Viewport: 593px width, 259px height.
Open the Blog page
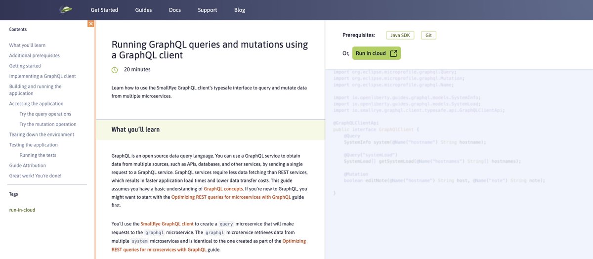(x=240, y=10)
